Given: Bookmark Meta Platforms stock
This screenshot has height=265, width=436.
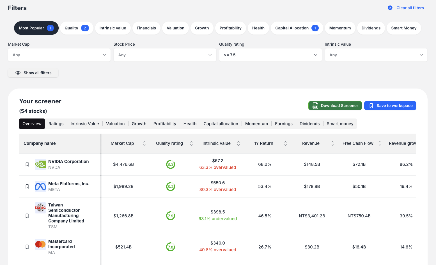Looking at the screenshot, I should pos(27,187).
